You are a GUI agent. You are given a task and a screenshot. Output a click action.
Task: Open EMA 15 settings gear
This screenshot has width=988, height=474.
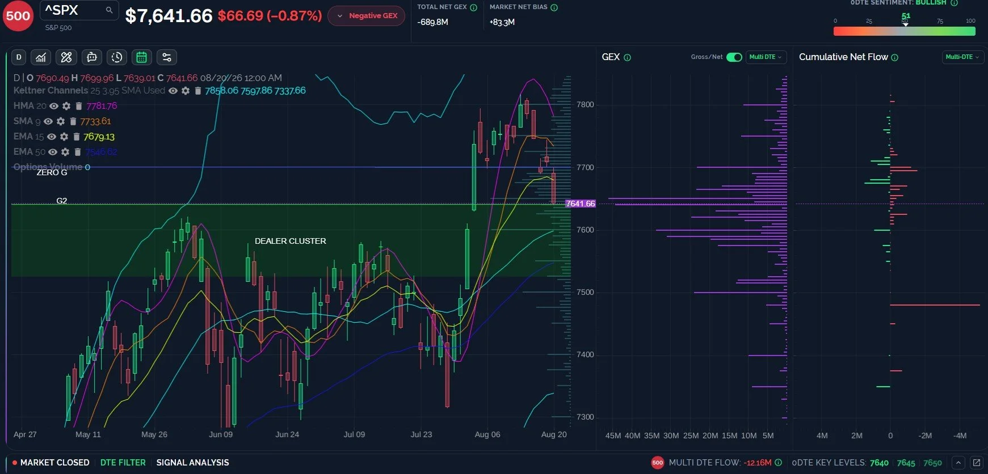64,137
